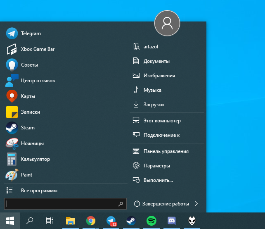
Task: Open the Ножницы snipping tool
Action: pos(66,143)
